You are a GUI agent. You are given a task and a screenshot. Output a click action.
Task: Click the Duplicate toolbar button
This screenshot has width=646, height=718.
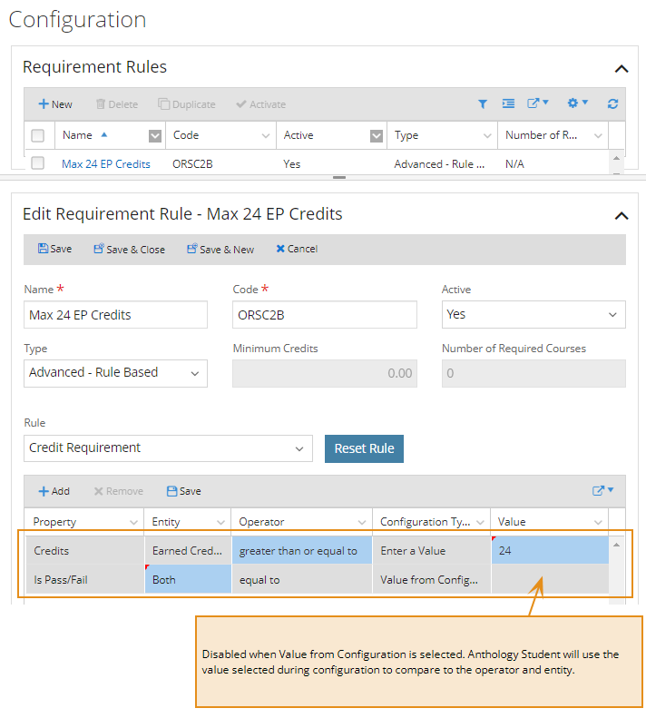186,104
